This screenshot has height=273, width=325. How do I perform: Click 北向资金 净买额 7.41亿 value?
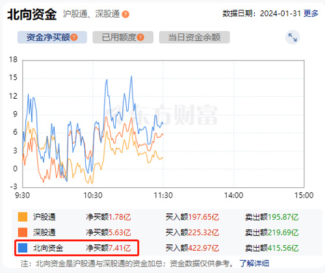tap(120, 248)
